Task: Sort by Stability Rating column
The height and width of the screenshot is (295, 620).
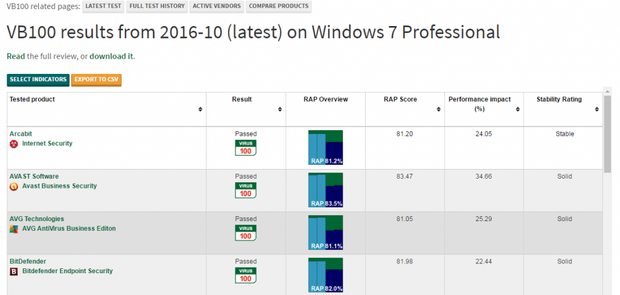Action: click(x=596, y=110)
